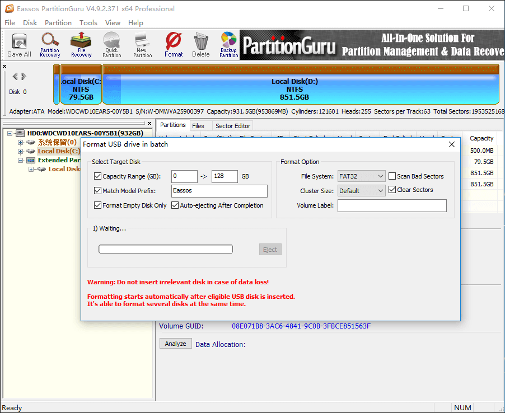Close the tree pane

click(x=149, y=123)
